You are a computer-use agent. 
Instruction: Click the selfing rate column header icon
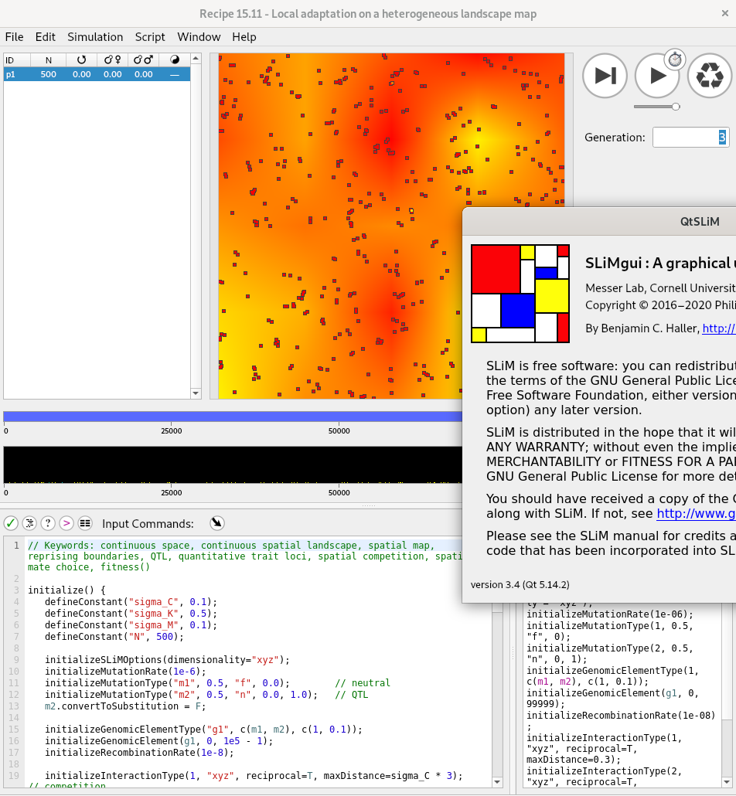point(81,60)
